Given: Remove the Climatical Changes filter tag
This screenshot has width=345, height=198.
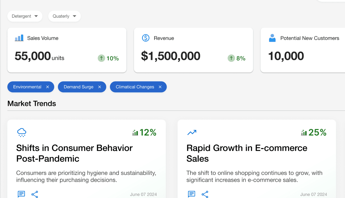Looking at the screenshot, I should [160, 87].
